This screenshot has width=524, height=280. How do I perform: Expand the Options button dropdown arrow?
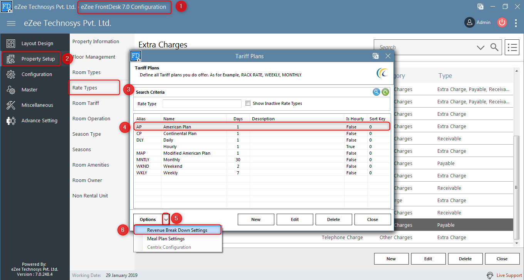pyautogui.click(x=166, y=219)
